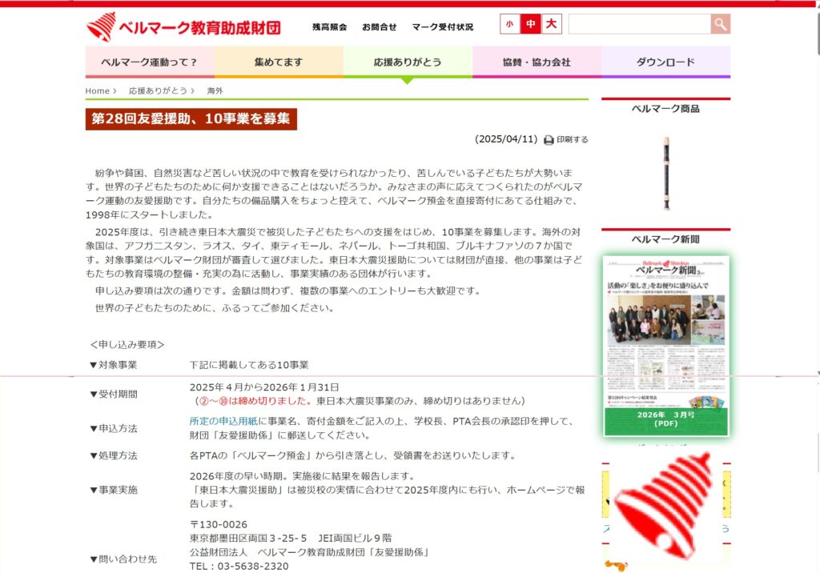Open the 所定の申込用紙 application form link
This screenshot has height=573, width=820.
[223, 421]
